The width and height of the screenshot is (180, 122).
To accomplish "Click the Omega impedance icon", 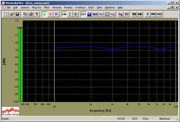I will click(x=107, y=14).
